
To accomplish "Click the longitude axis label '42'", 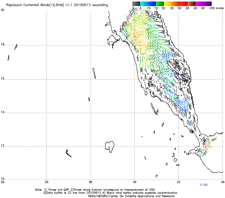I will 178,182.
